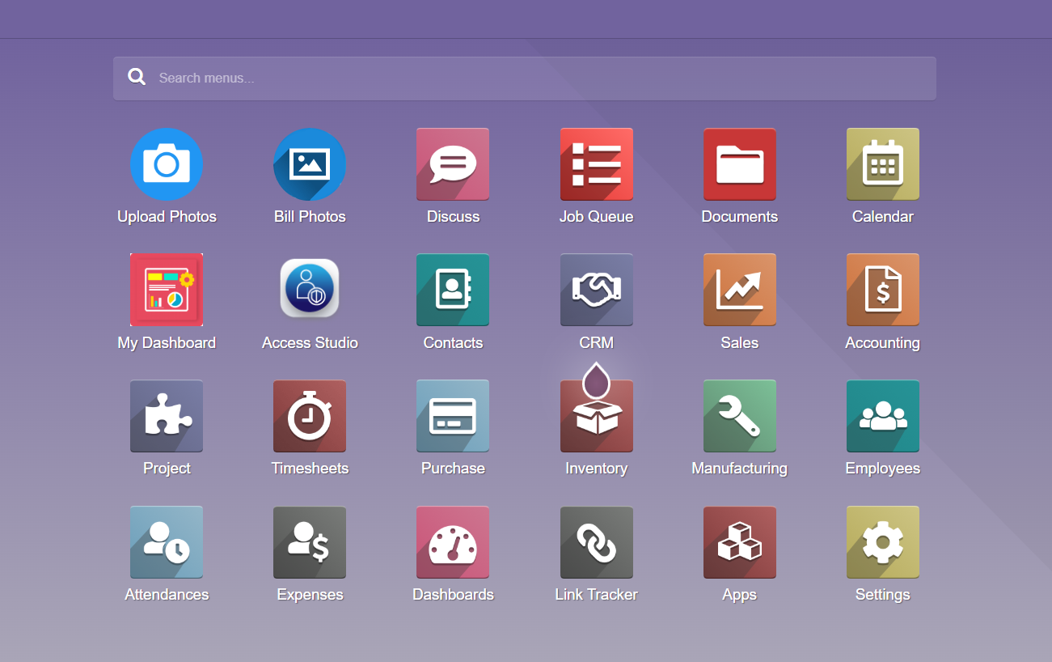The width and height of the screenshot is (1052, 662).
Task: Open the Manufacturing wrench icon
Action: pos(739,416)
